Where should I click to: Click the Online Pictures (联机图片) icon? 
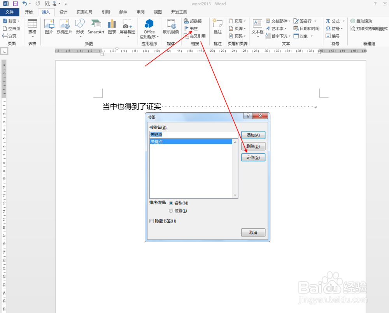pos(64,26)
